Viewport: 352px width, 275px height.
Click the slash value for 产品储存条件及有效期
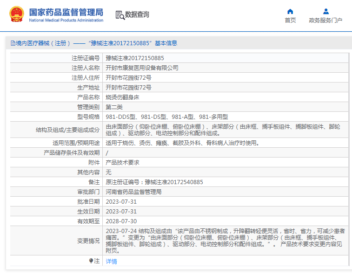pos(107,153)
